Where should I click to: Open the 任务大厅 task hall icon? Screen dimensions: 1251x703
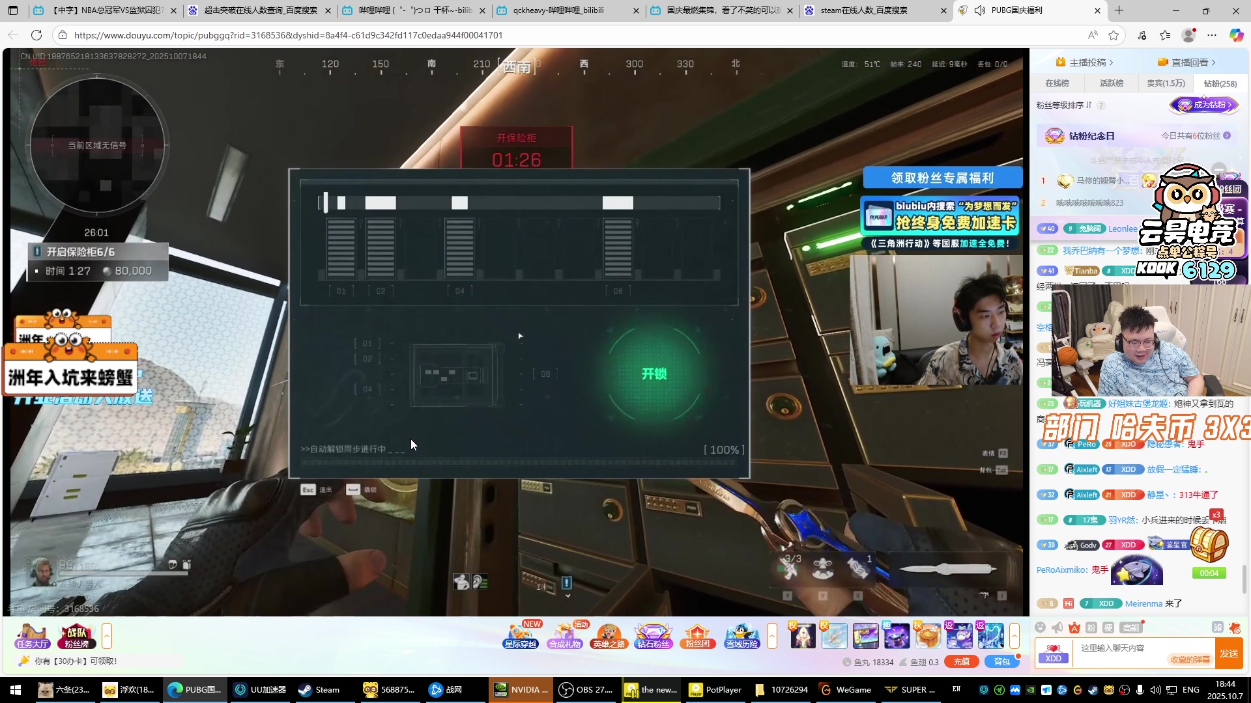point(33,636)
